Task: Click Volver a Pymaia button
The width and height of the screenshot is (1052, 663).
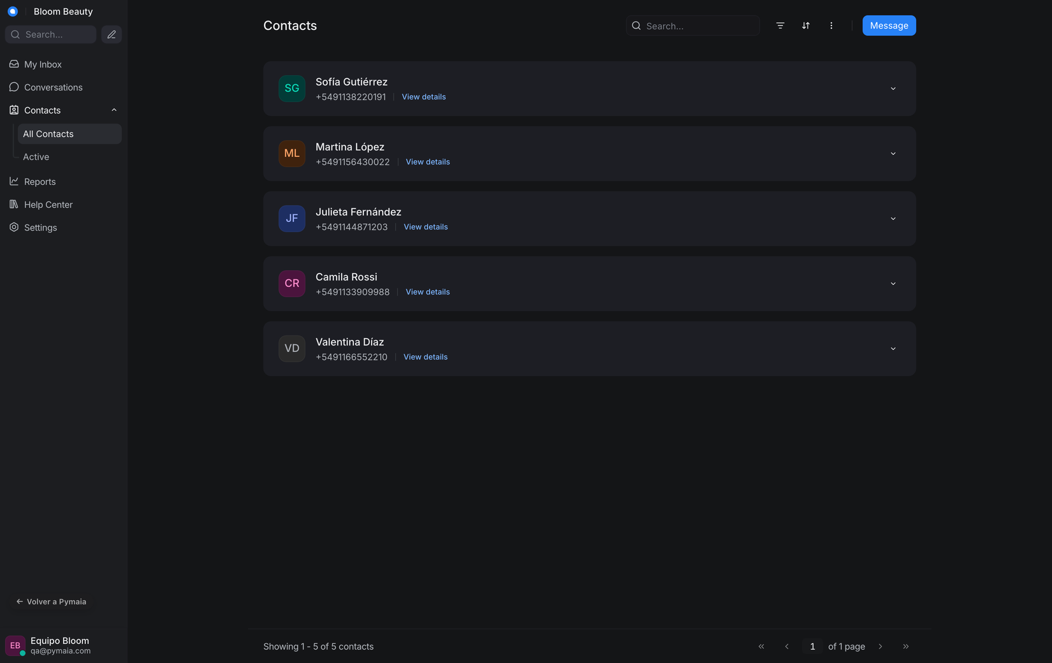Action: click(x=51, y=602)
